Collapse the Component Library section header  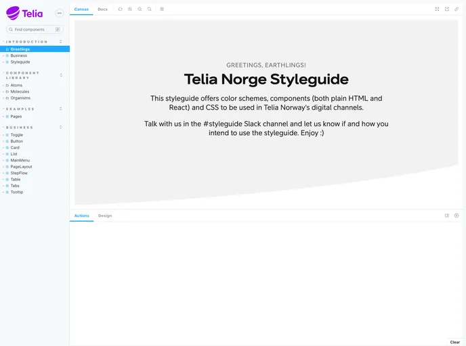point(22,75)
